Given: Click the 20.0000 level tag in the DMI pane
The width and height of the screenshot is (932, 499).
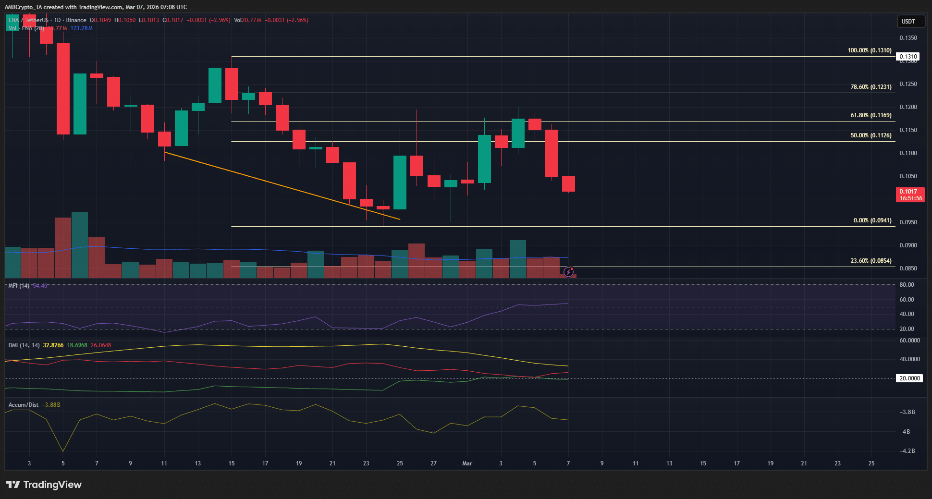Looking at the screenshot, I should coord(909,378).
